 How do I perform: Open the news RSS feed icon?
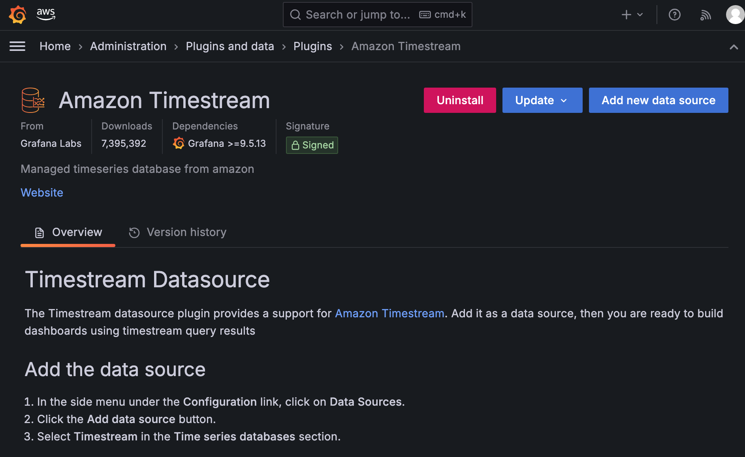pos(705,15)
